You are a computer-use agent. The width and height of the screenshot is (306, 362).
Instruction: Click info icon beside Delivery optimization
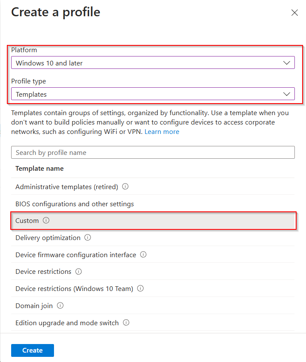coord(87,237)
